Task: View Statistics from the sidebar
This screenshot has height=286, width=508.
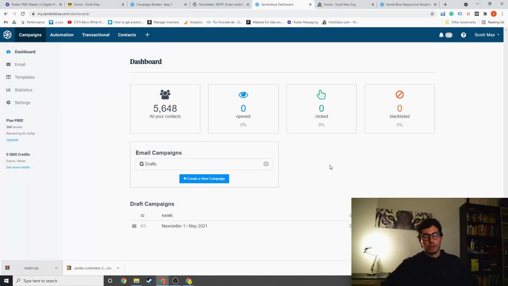Action: 23,90
